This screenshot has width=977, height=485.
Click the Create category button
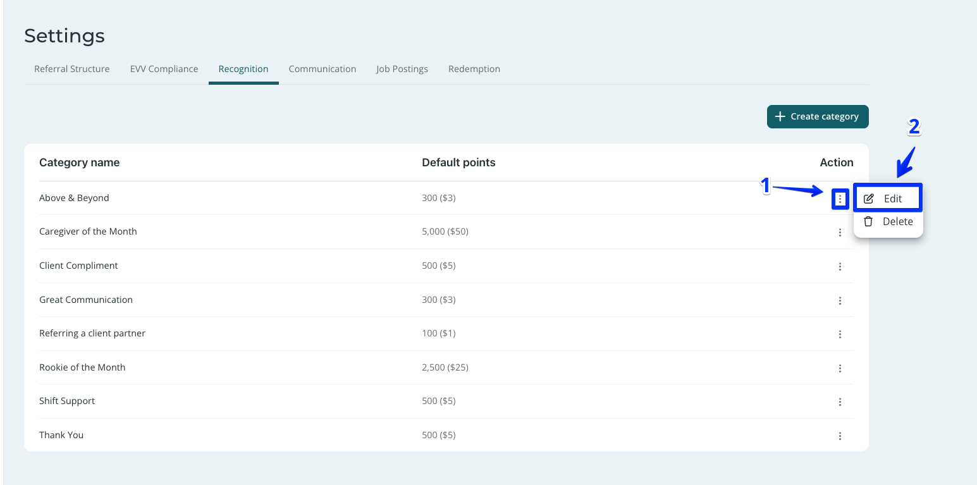pyautogui.click(x=818, y=116)
